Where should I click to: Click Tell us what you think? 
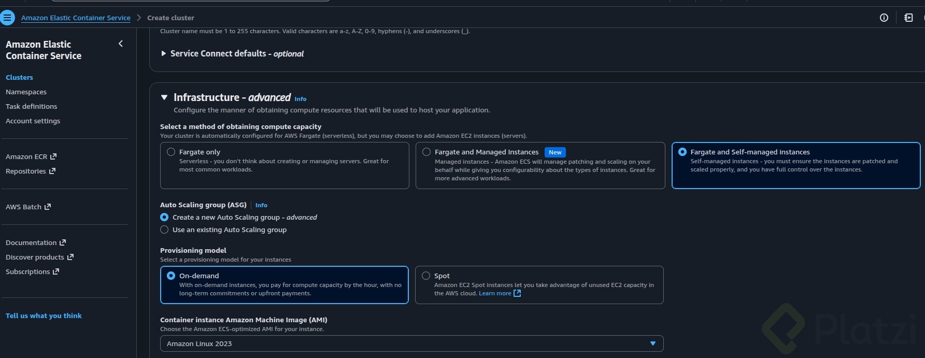pos(44,316)
